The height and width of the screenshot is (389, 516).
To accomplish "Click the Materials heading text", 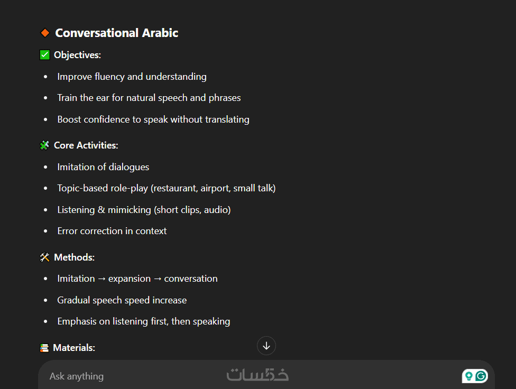I will coord(74,348).
